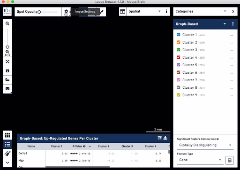This screenshot has height=170, width=240.
Task: Sort by the P-Value column header
Action: coord(77,146)
